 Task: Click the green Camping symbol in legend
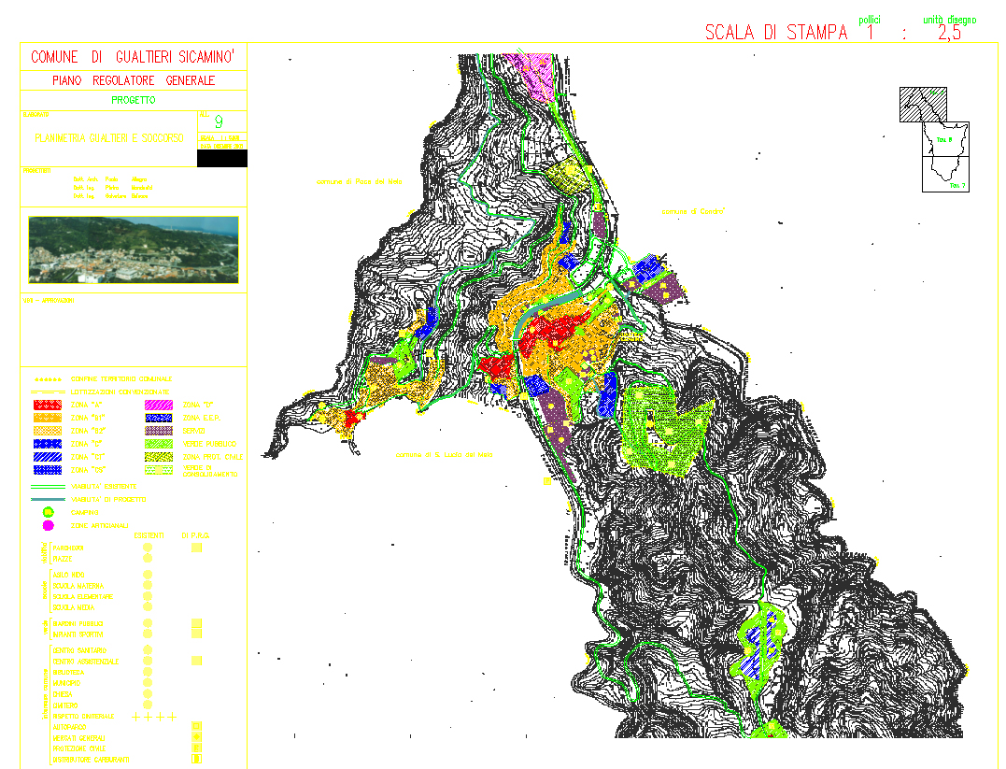click(50, 512)
